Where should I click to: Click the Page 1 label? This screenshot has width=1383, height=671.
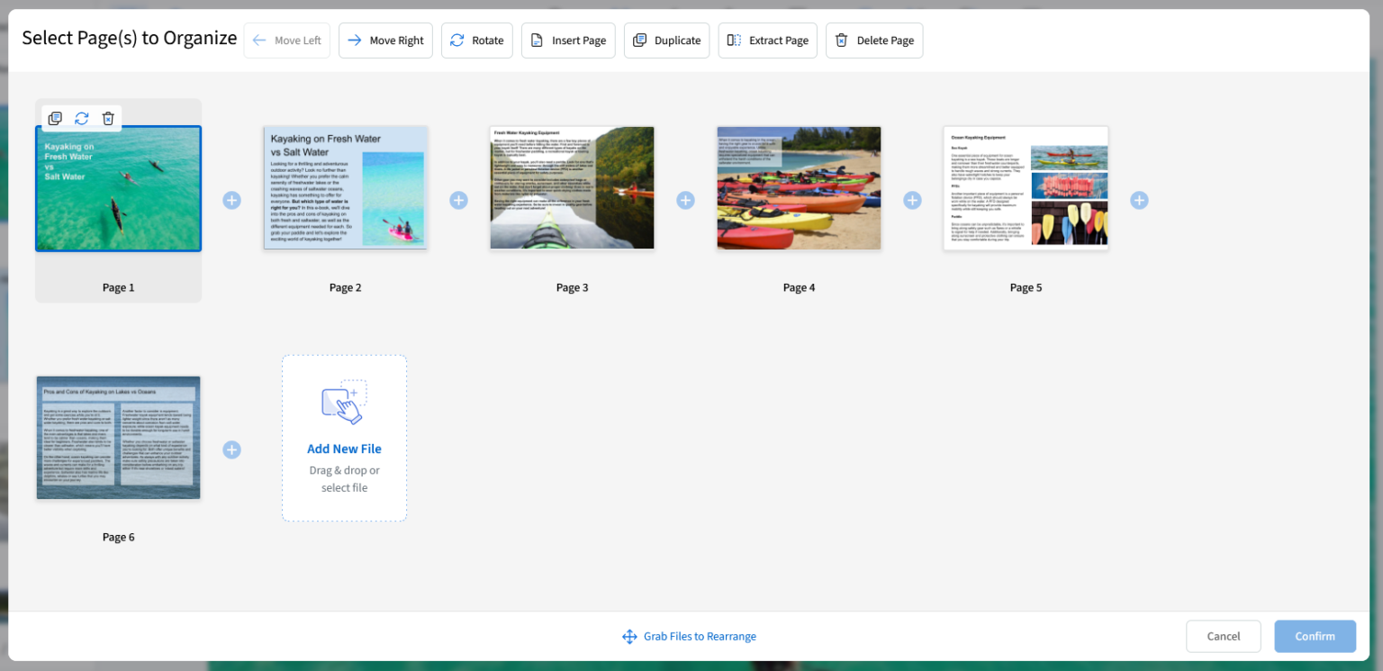click(x=119, y=288)
